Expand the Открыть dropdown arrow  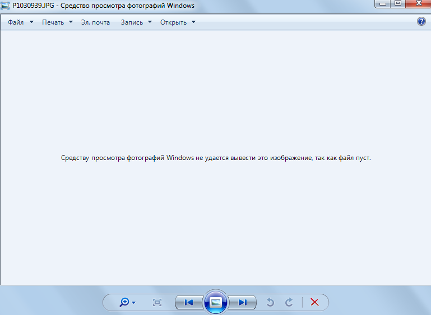coord(193,22)
